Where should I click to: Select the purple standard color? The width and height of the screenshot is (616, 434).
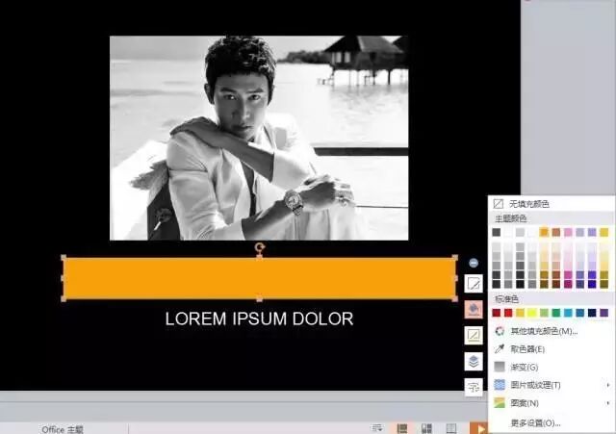[604, 313]
